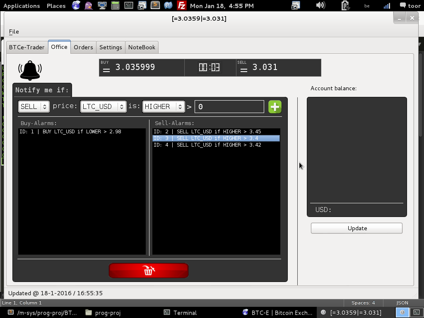Click Spaces: 4 in status bar
The image size is (424, 318).
pyautogui.click(x=363, y=303)
